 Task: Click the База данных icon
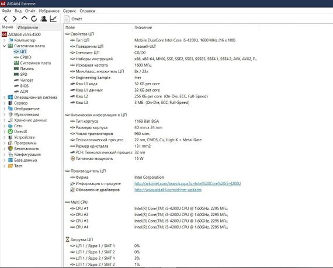tap(11, 160)
